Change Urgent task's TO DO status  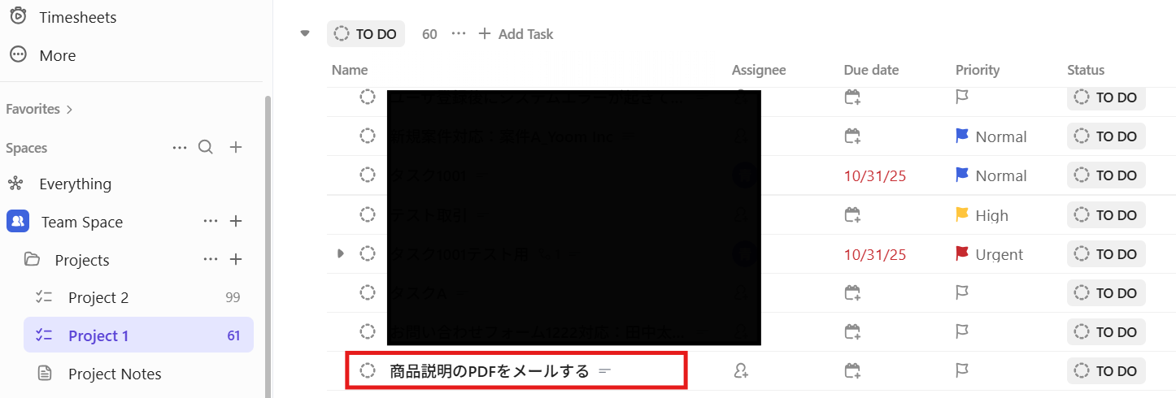point(1106,254)
